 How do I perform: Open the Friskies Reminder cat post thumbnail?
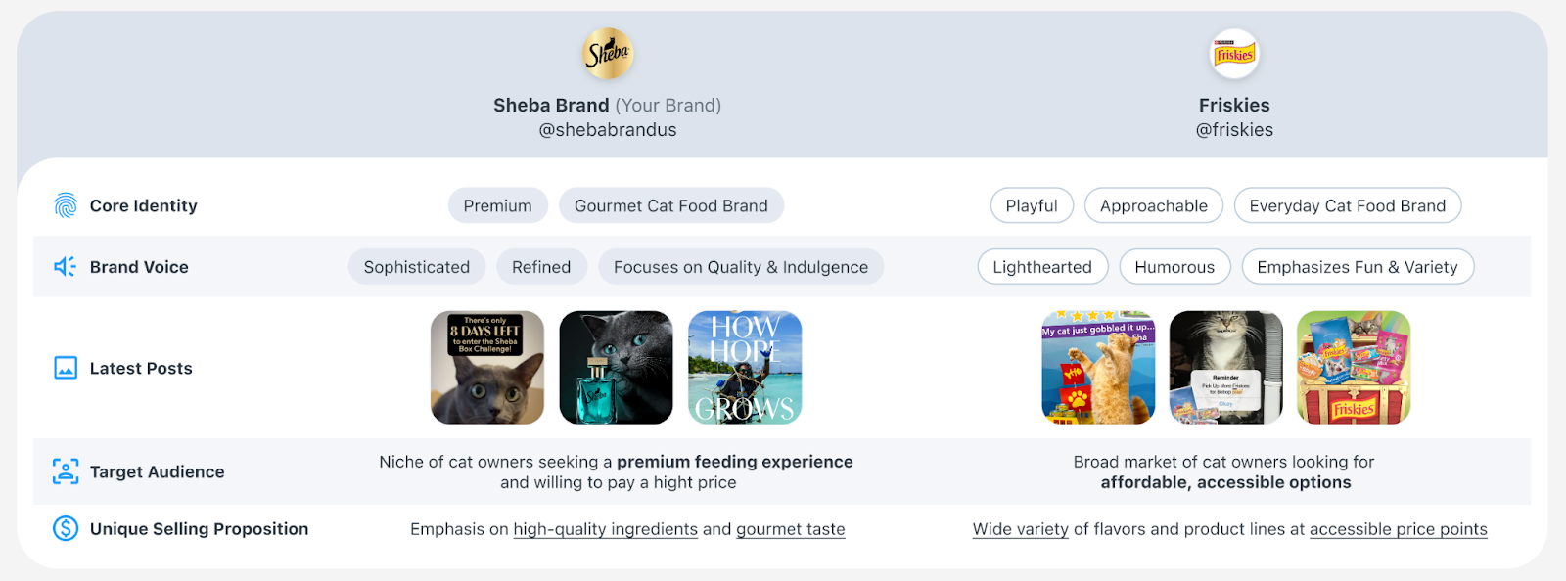pos(1225,368)
